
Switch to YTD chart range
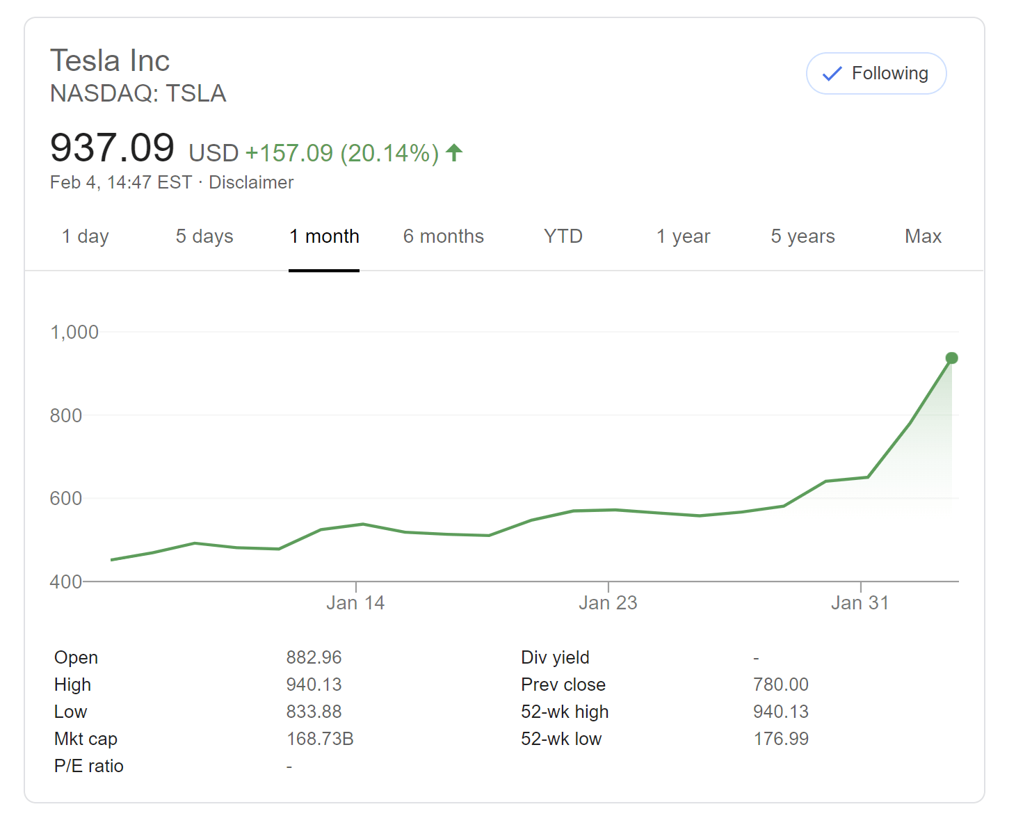(563, 237)
